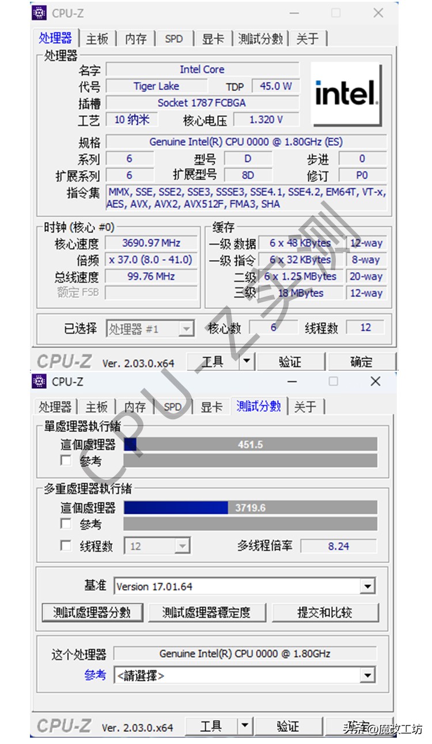Open 内存 tab in lower window

pyautogui.click(x=135, y=407)
